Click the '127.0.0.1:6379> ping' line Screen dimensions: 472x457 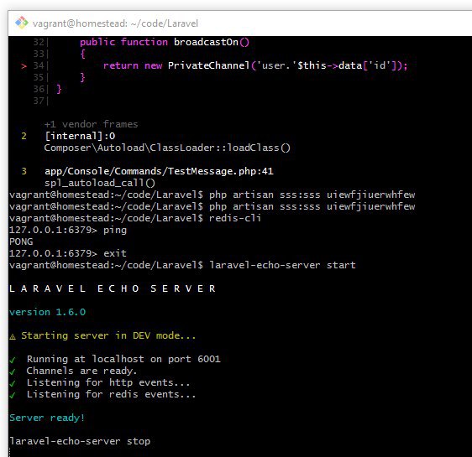[68, 230]
